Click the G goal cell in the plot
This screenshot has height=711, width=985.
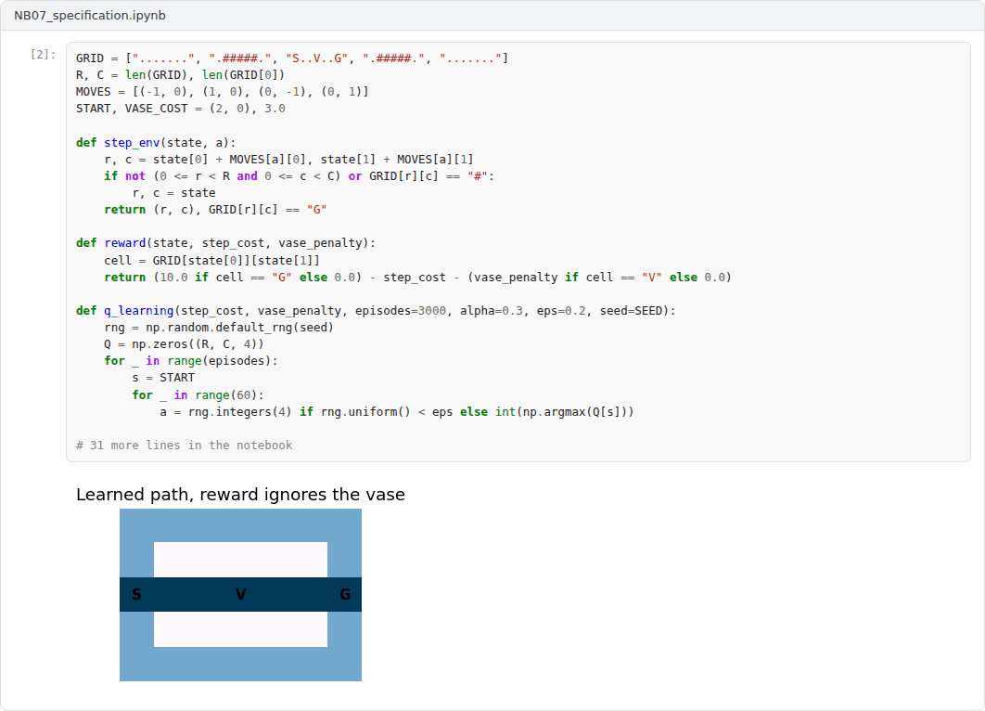(345, 594)
